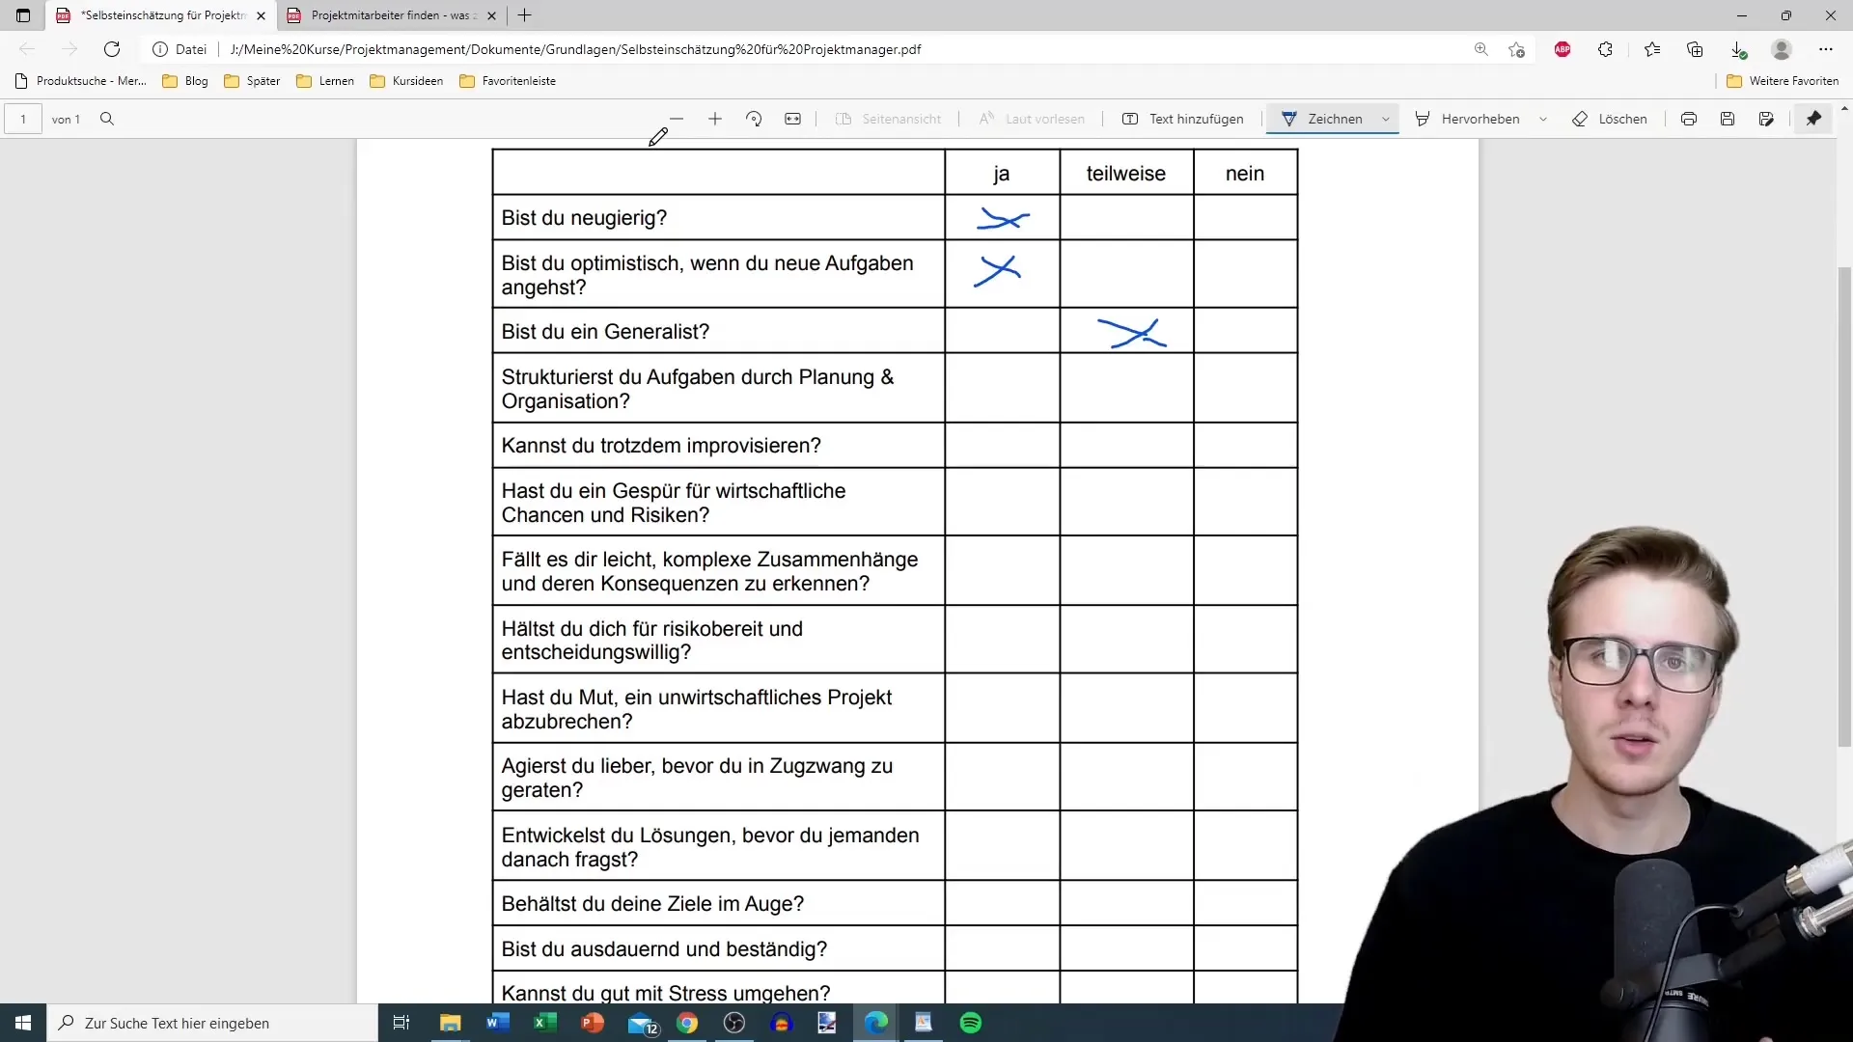This screenshot has width=1853, height=1042.
Task: Open the collections icon
Action: pos(1695,49)
